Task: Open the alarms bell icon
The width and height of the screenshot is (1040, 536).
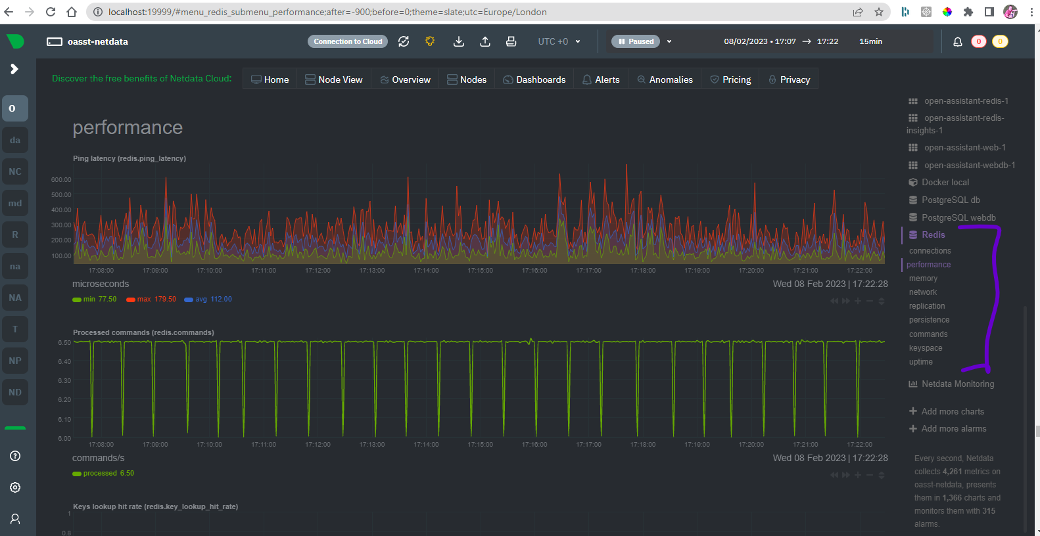Action: [958, 41]
